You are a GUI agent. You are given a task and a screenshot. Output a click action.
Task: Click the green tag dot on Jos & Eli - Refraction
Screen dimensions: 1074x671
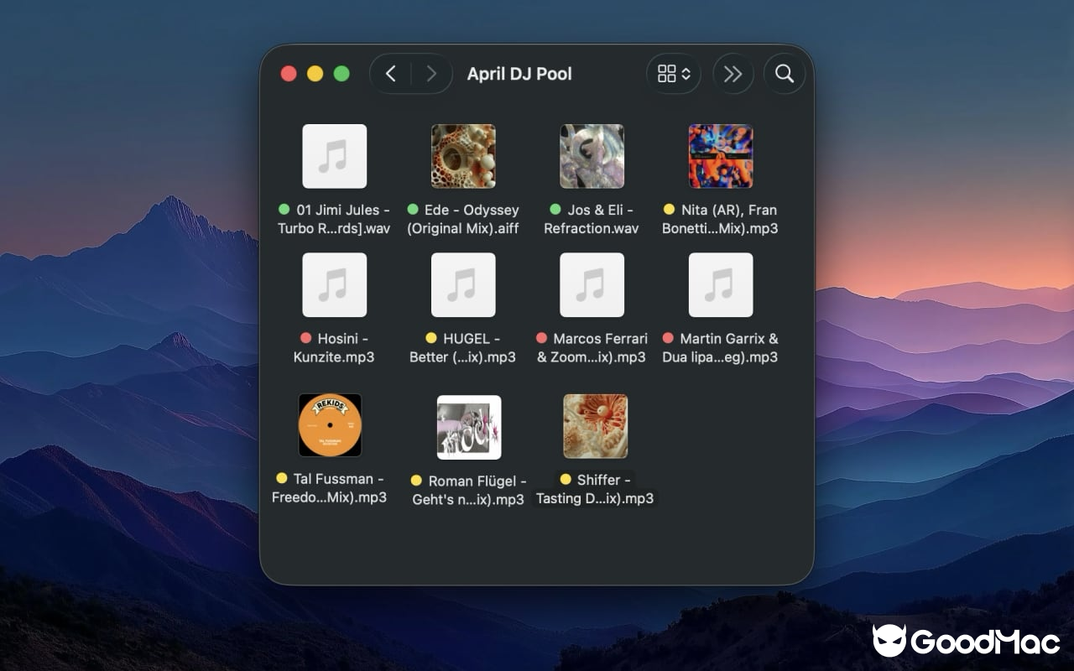(x=553, y=210)
